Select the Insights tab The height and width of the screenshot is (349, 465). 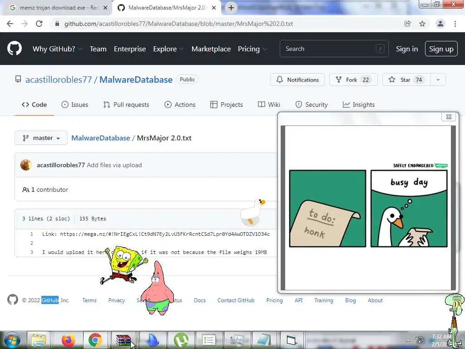click(359, 105)
